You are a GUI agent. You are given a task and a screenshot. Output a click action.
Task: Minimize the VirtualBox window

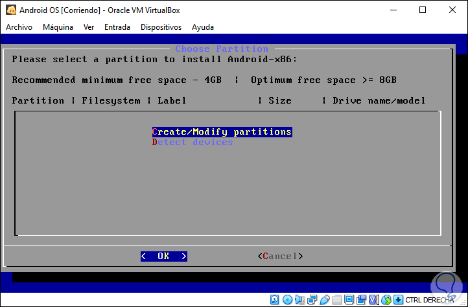(x=393, y=10)
